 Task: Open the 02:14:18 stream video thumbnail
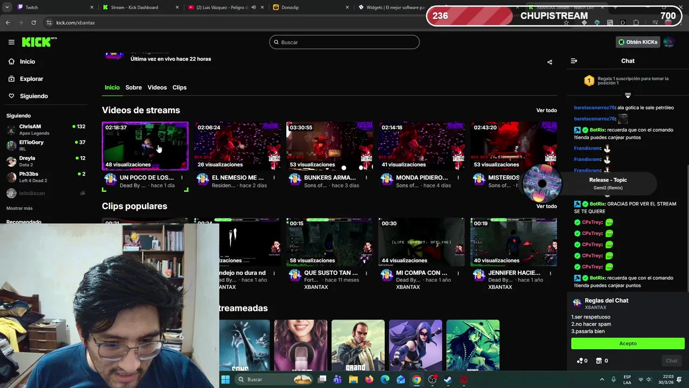click(x=421, y=146)
